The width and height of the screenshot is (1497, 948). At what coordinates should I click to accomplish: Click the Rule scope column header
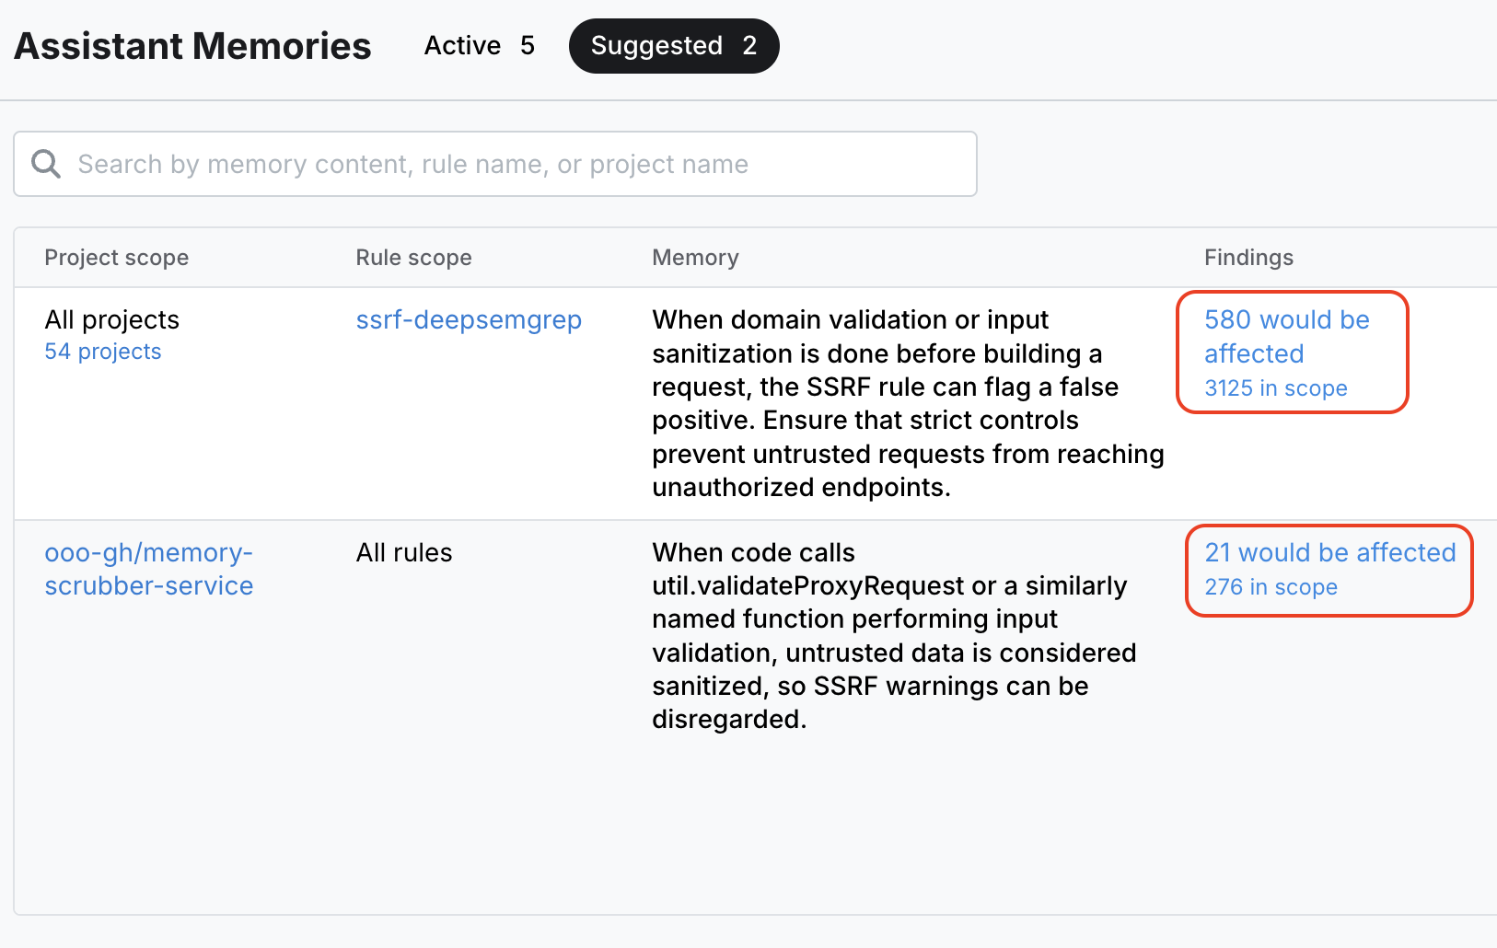413,258
